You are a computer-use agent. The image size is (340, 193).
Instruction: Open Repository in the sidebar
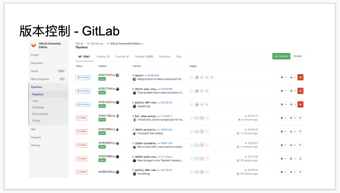pos(37,63)
